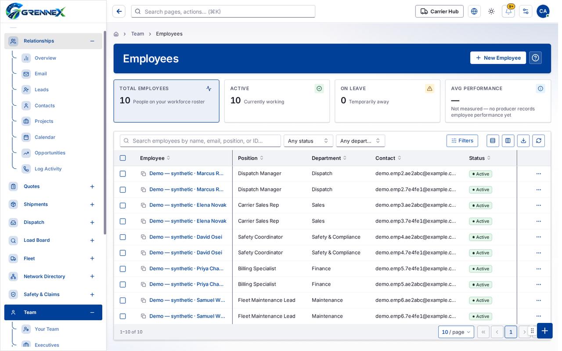Select the checkbox for the demo.emp2.ae2abc Marcus row
The width and height of the screenshot is (562, 351).
pos(122,174)
